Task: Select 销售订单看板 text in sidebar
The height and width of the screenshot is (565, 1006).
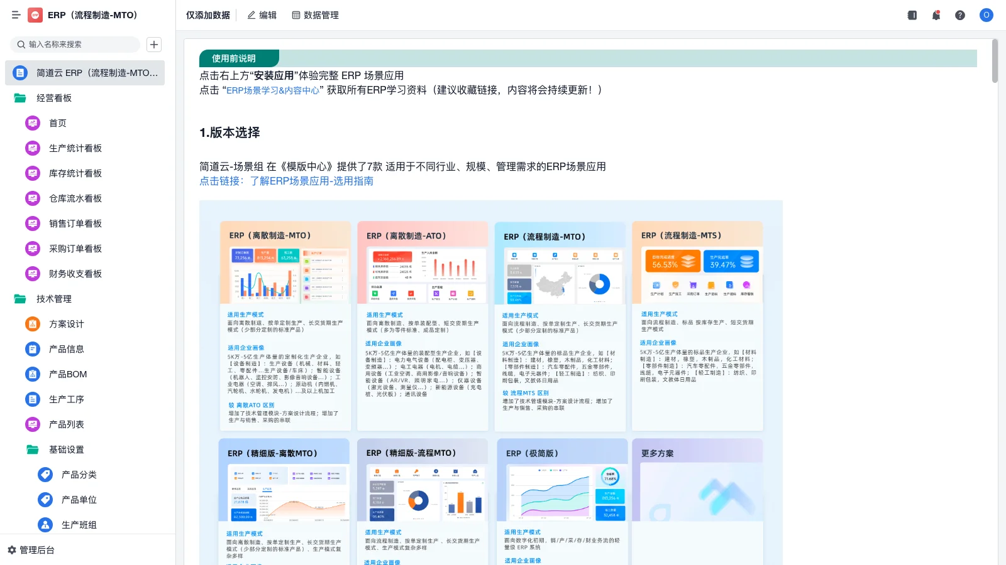Action: pos(75,223)
